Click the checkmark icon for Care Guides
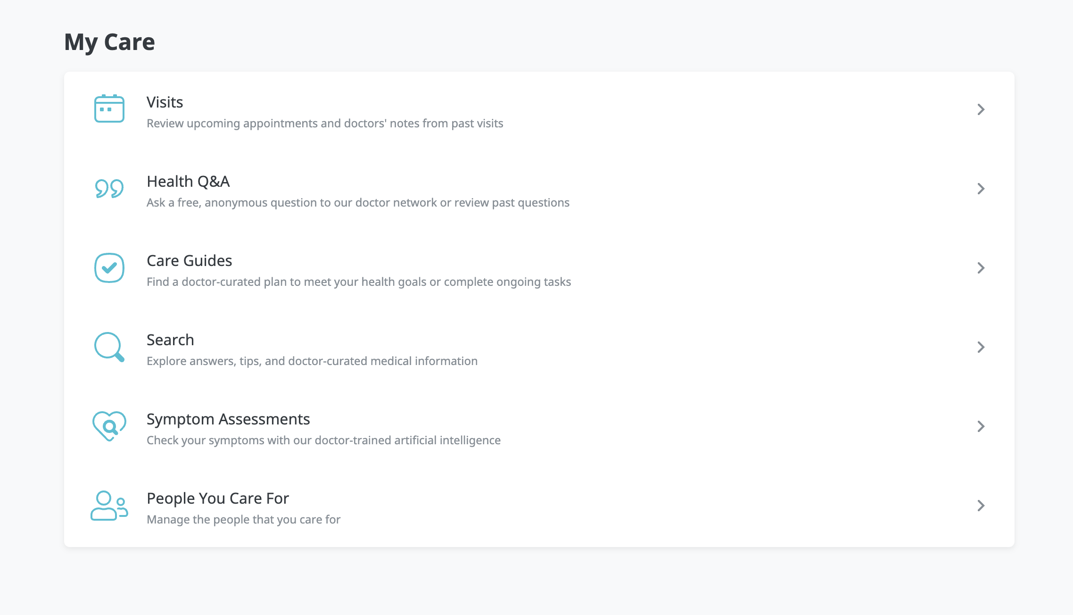Image resolution: width=1073 pixels, height=615 pixels. pyautogui.click(x=109, y=268)
